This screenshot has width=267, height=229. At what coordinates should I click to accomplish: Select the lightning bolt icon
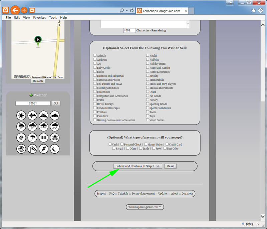coord(44,149)
